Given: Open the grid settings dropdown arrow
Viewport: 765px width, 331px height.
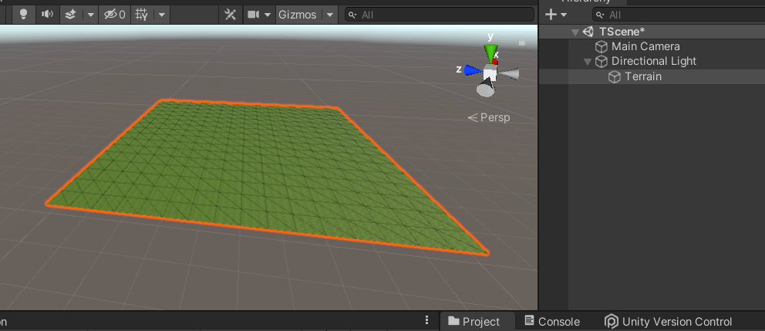Looking at the screenshot, I should point(161,15).
